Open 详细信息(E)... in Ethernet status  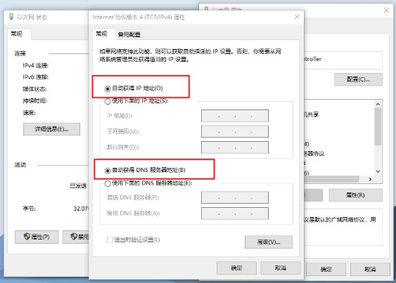tap(52, 129)
